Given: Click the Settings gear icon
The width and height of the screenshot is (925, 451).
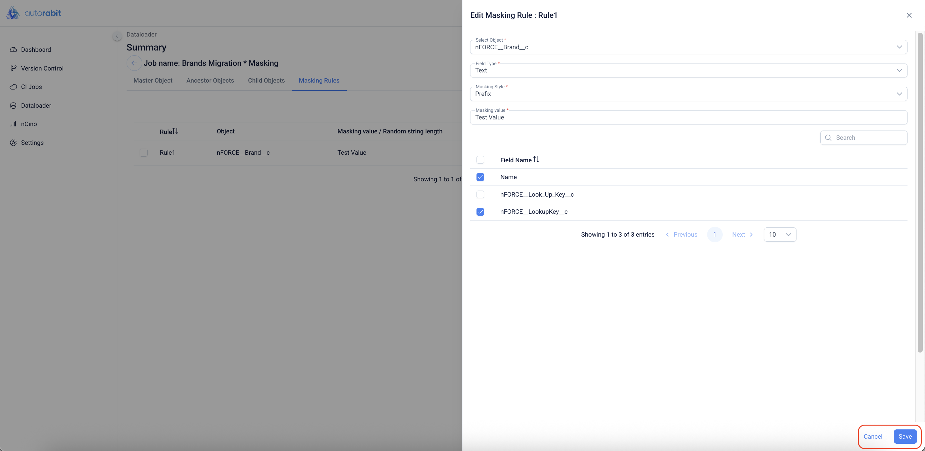Looking at the screenshot, I should [x=13, y=143].
